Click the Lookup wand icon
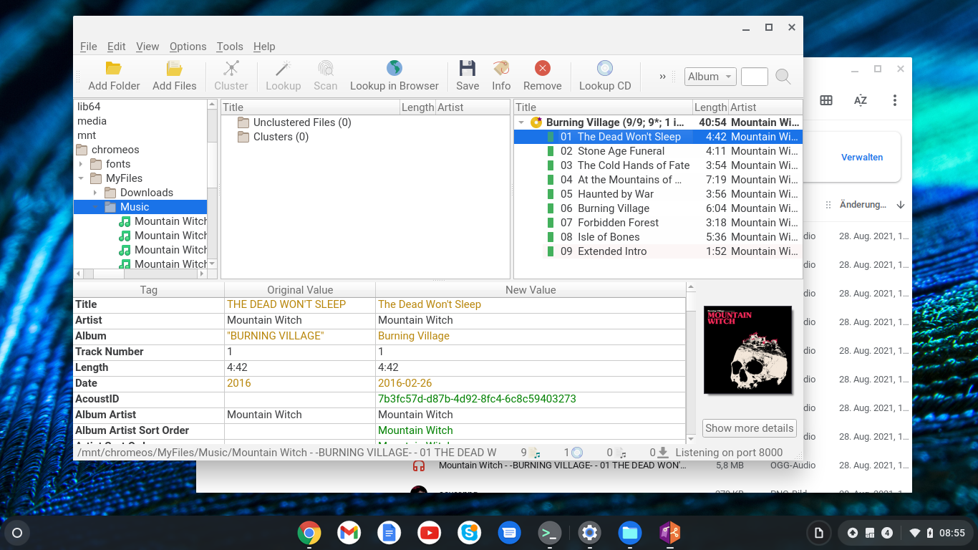 pos(283,69)
